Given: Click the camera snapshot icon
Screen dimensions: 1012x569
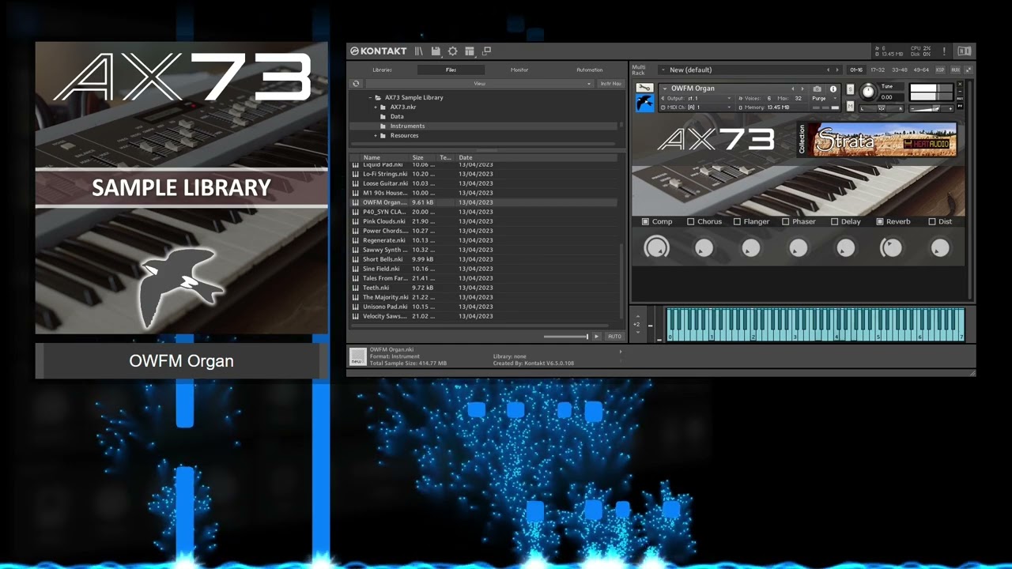Looking at the screenshot, I should [818, 89].
